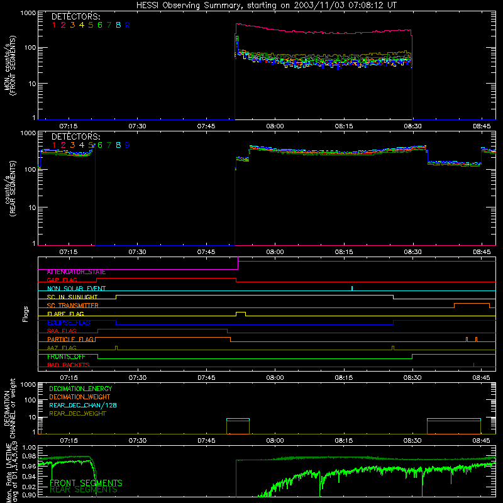Click detector number 9 in the front segments legend
503x503 pixels.
pyautogui.click(x=128, y=25)
